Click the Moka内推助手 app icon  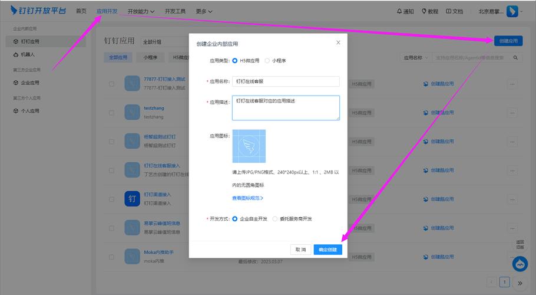pyautogui.click(x=132, y=257)
